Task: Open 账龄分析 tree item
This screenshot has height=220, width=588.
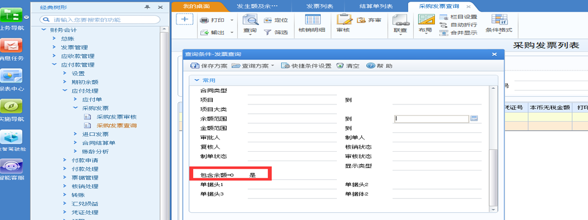Action: [x=96, y=152]
